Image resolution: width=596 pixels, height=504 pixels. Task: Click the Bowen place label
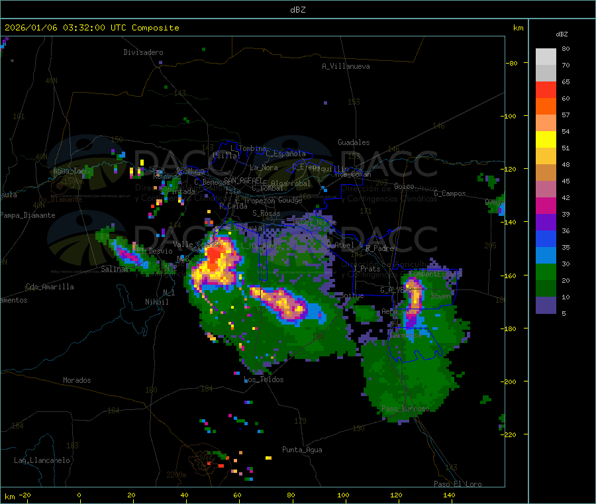click(441, 295)
